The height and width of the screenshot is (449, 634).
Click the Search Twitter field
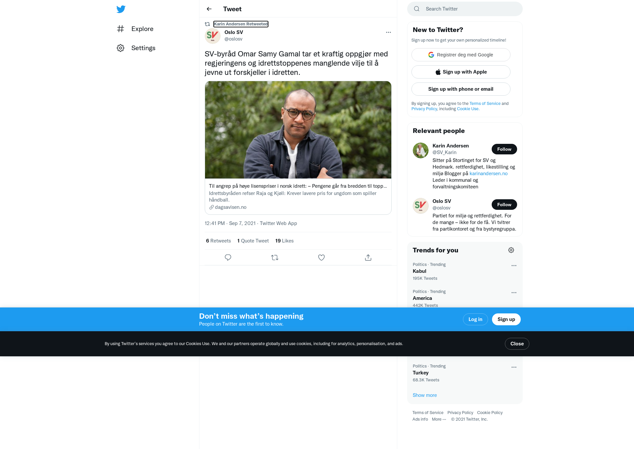465,9
